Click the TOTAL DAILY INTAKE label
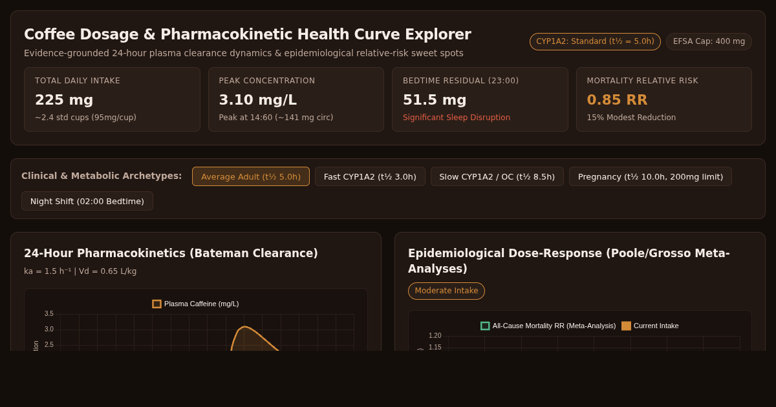This screenshot has width=776, height=407. 78,81
